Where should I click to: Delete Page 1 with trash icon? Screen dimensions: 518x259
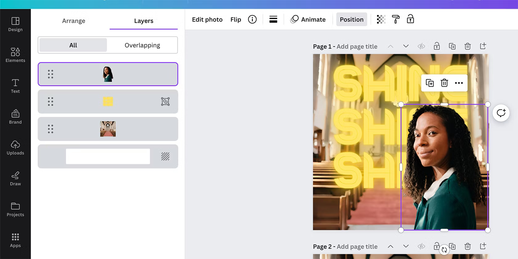(467, 46)
